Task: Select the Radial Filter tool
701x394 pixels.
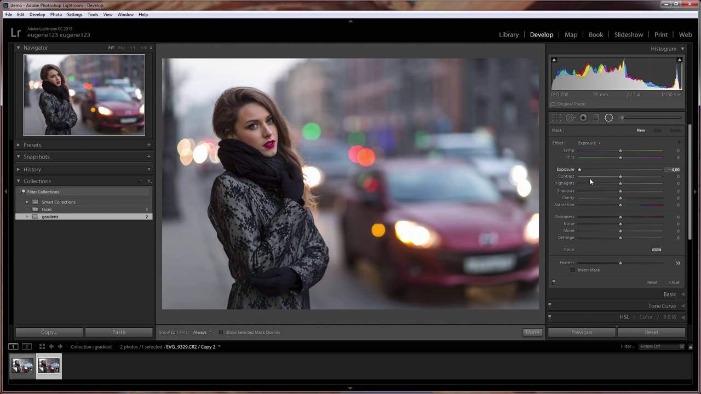Action: tap(608, 118)
